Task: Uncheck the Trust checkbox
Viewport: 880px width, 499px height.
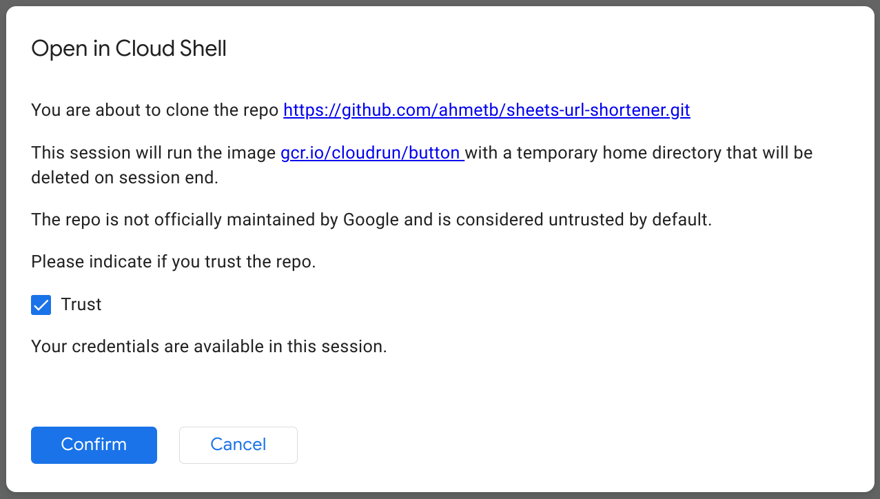Action: pos(41,305)
